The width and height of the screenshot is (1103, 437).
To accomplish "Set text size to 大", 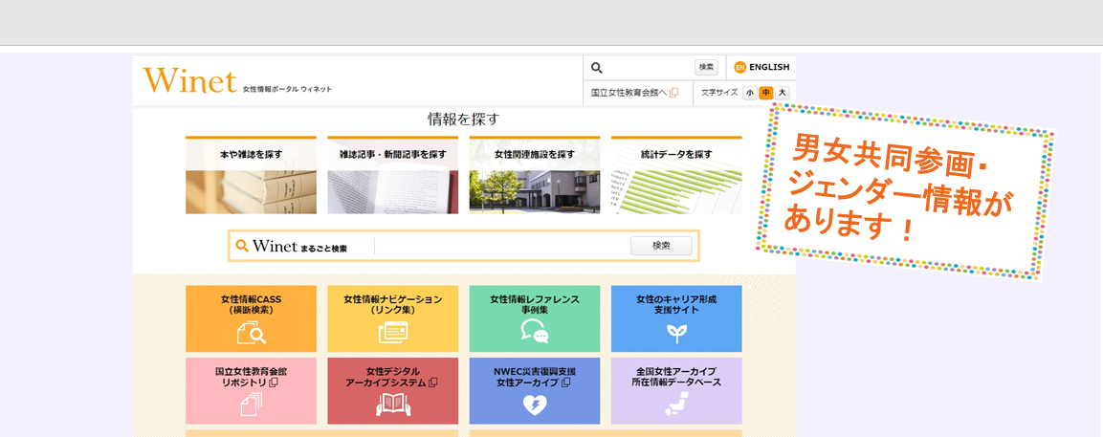I will point(783,92).
